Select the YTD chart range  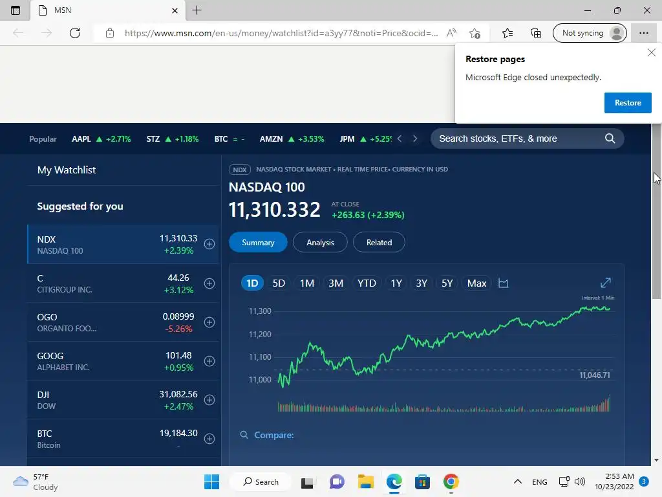367,283
